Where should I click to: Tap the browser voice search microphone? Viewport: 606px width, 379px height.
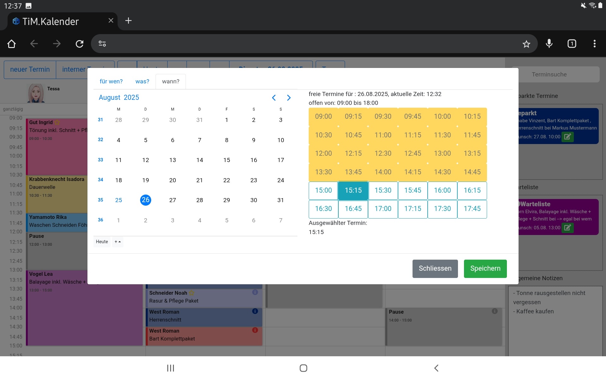coord(549,44)
